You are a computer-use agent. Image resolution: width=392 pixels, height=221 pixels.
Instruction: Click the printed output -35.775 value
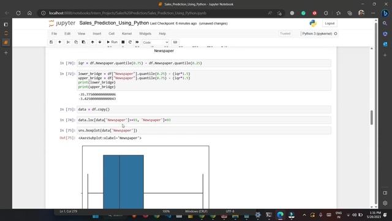pyautogui.click(x=97, y=95)
